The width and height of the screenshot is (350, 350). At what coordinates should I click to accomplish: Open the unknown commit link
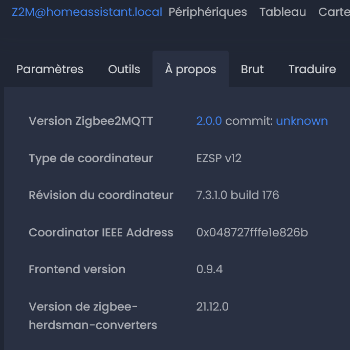click(x=301, y=121)
